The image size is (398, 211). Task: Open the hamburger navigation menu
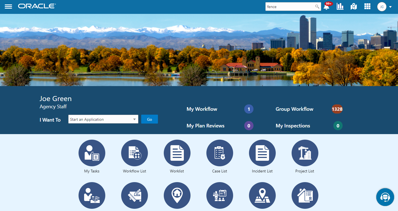8,6
